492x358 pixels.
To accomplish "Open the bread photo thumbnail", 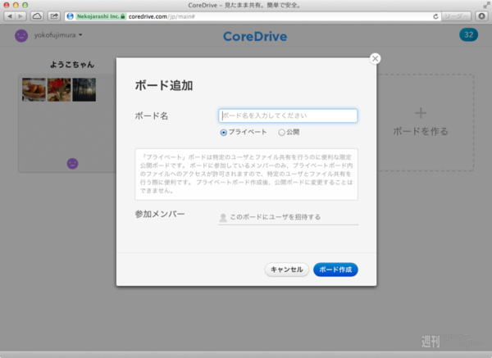I will point(34,89).
